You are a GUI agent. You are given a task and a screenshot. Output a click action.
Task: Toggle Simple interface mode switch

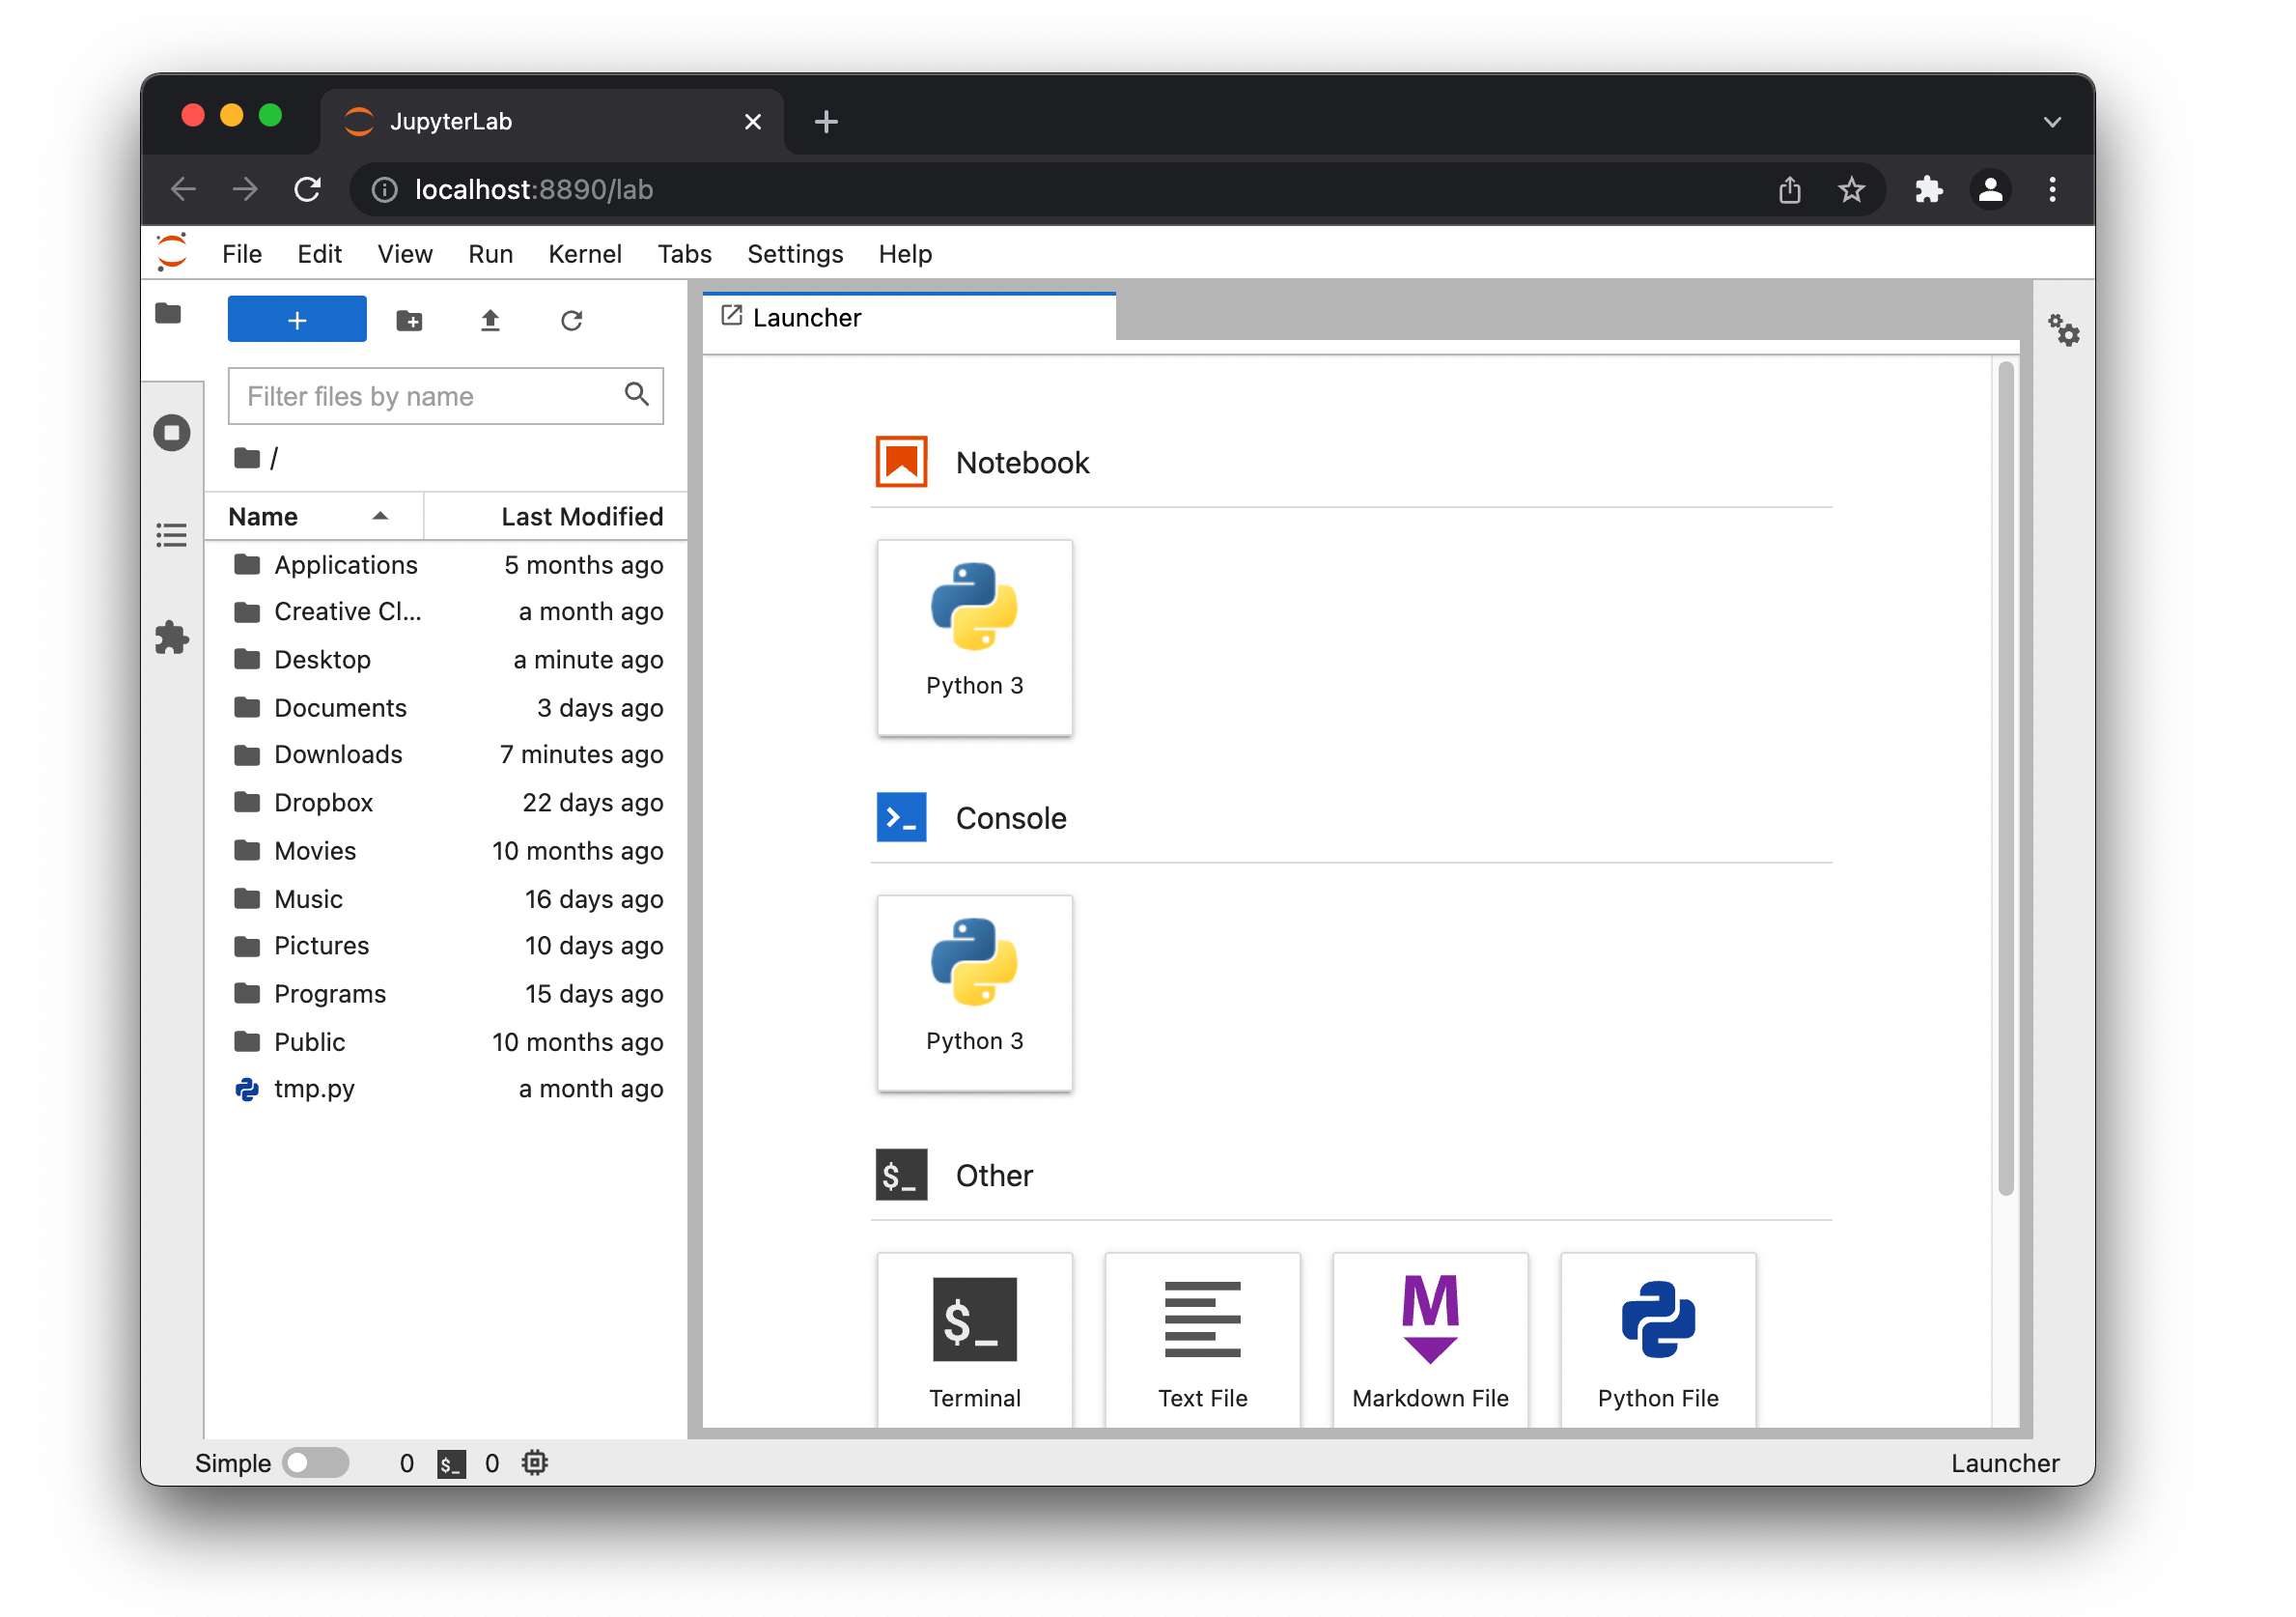[316, 1462]
